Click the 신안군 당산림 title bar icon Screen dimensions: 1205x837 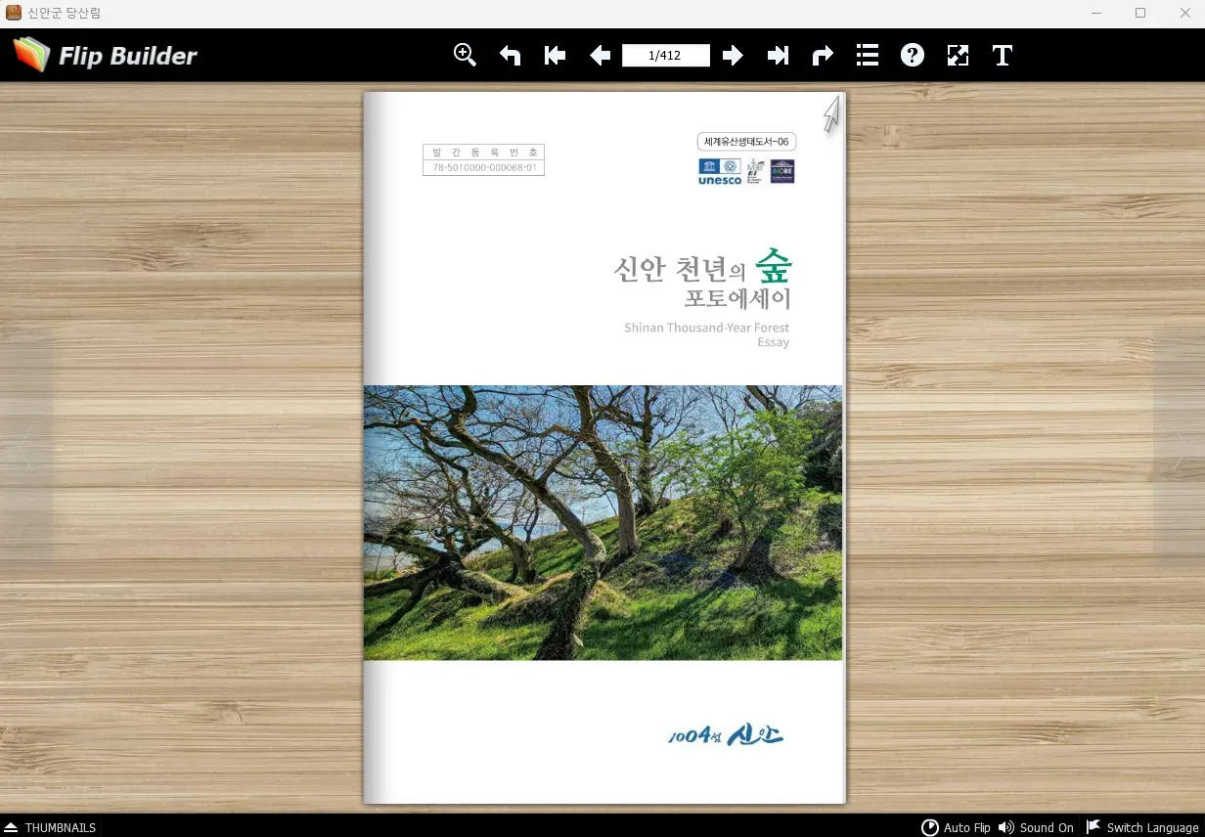(14, 13)
